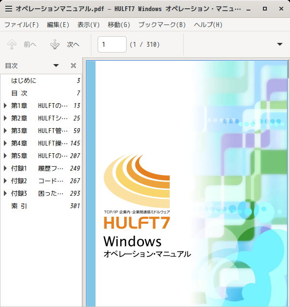Minimize the document viewer window
Viewport: 290px width, 307px height.
[248, 9]
